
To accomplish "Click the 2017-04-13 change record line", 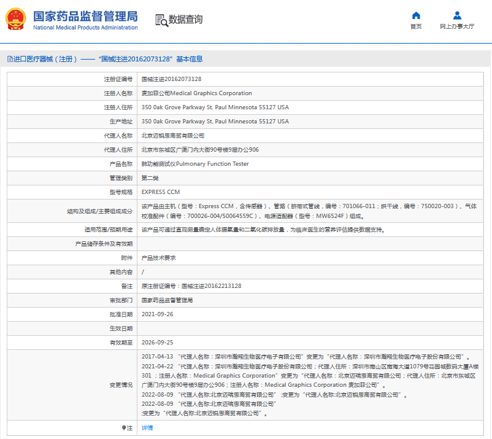I will [306, 357].
